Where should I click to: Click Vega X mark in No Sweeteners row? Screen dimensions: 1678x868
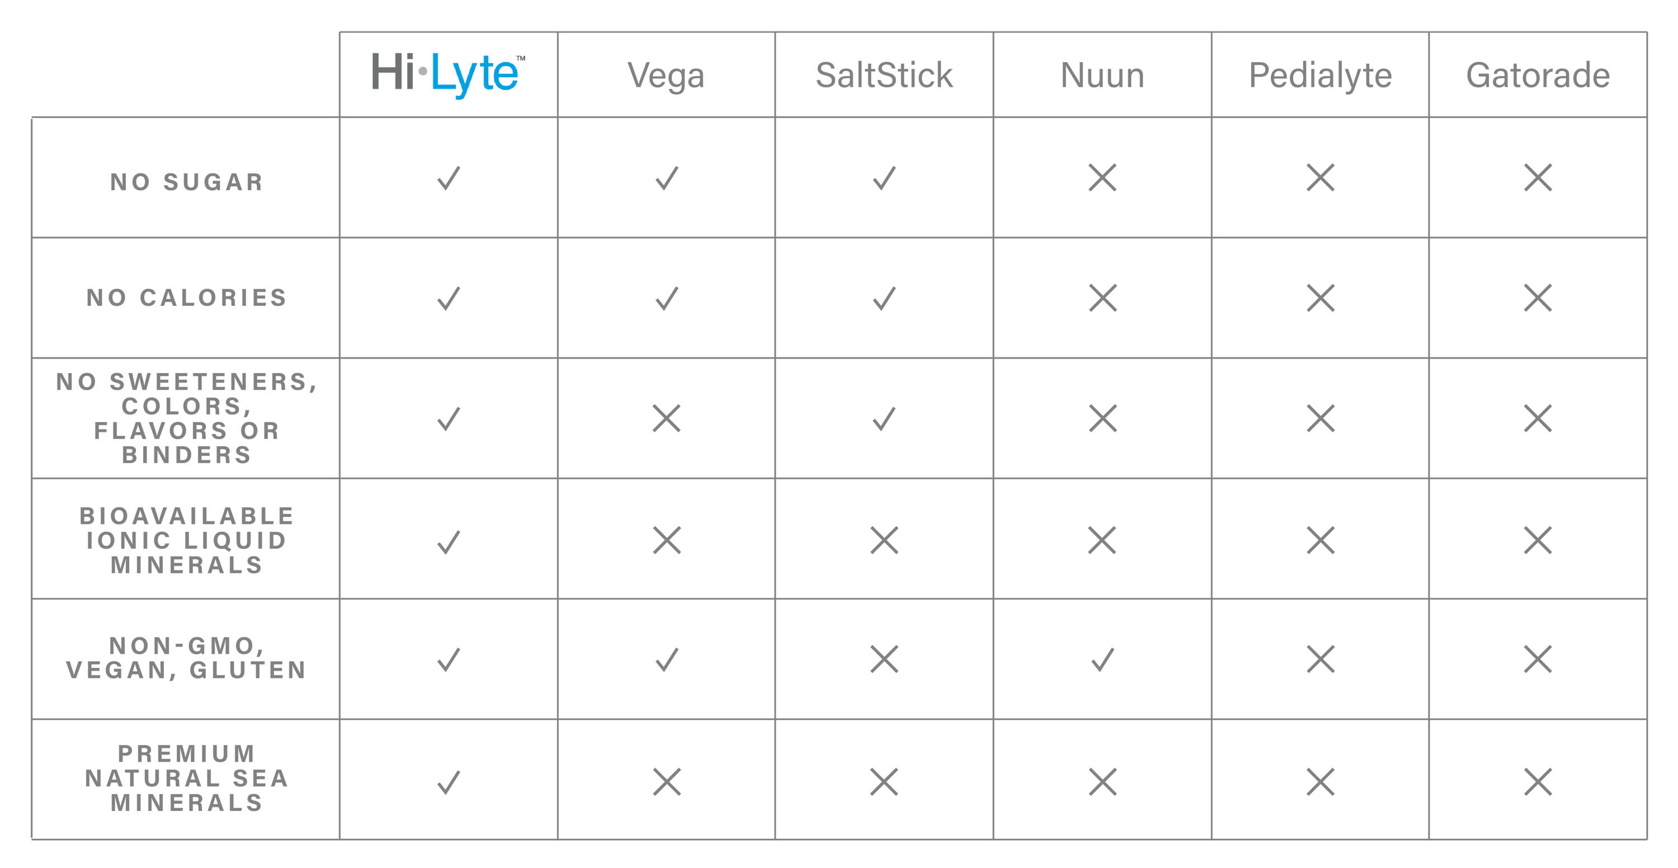tap(666, 418)
